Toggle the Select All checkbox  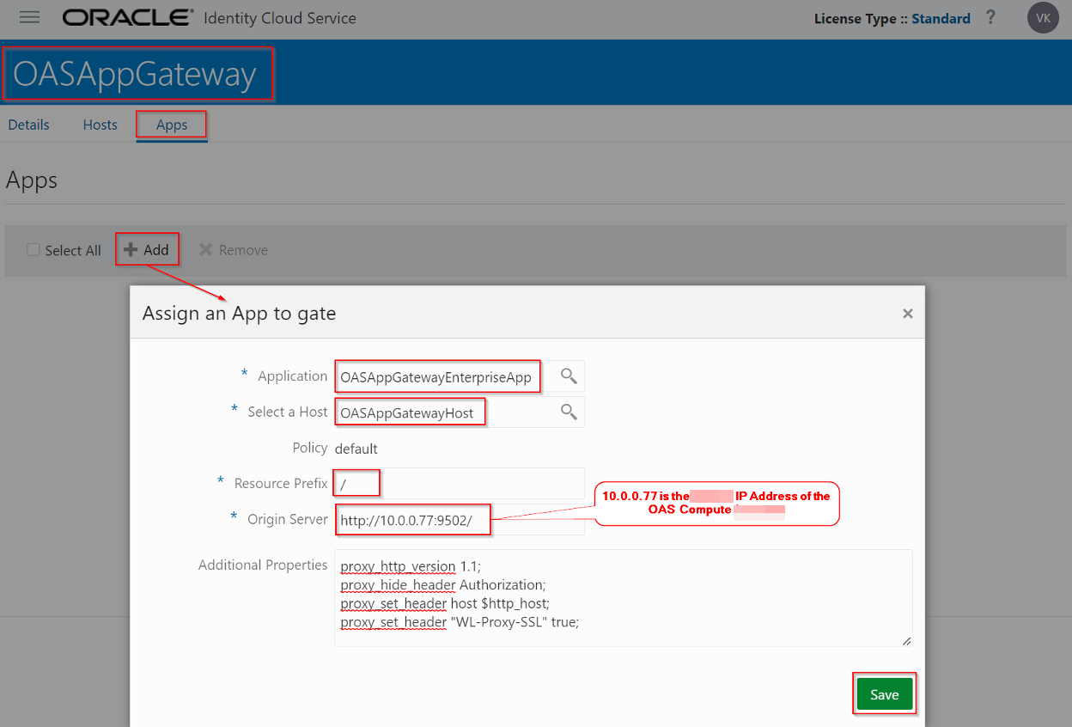[x=33, y=249]
